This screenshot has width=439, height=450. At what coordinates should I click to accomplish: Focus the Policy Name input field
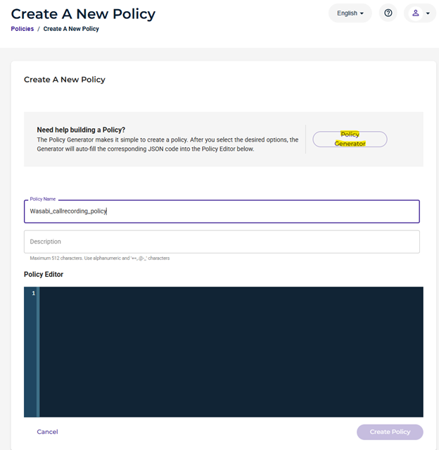[x=222, y=211]
